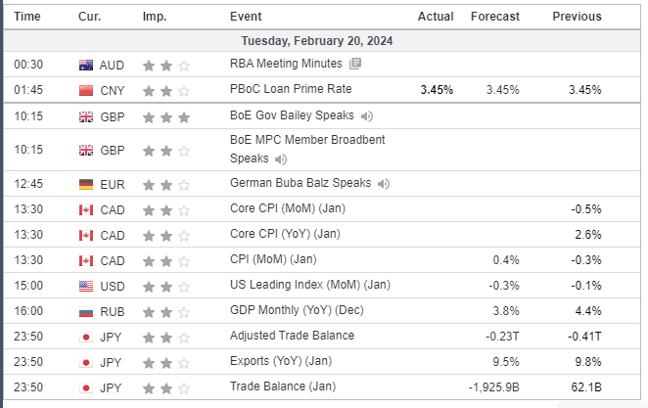Click the German flag in the EUR row

tap(86, 184)
